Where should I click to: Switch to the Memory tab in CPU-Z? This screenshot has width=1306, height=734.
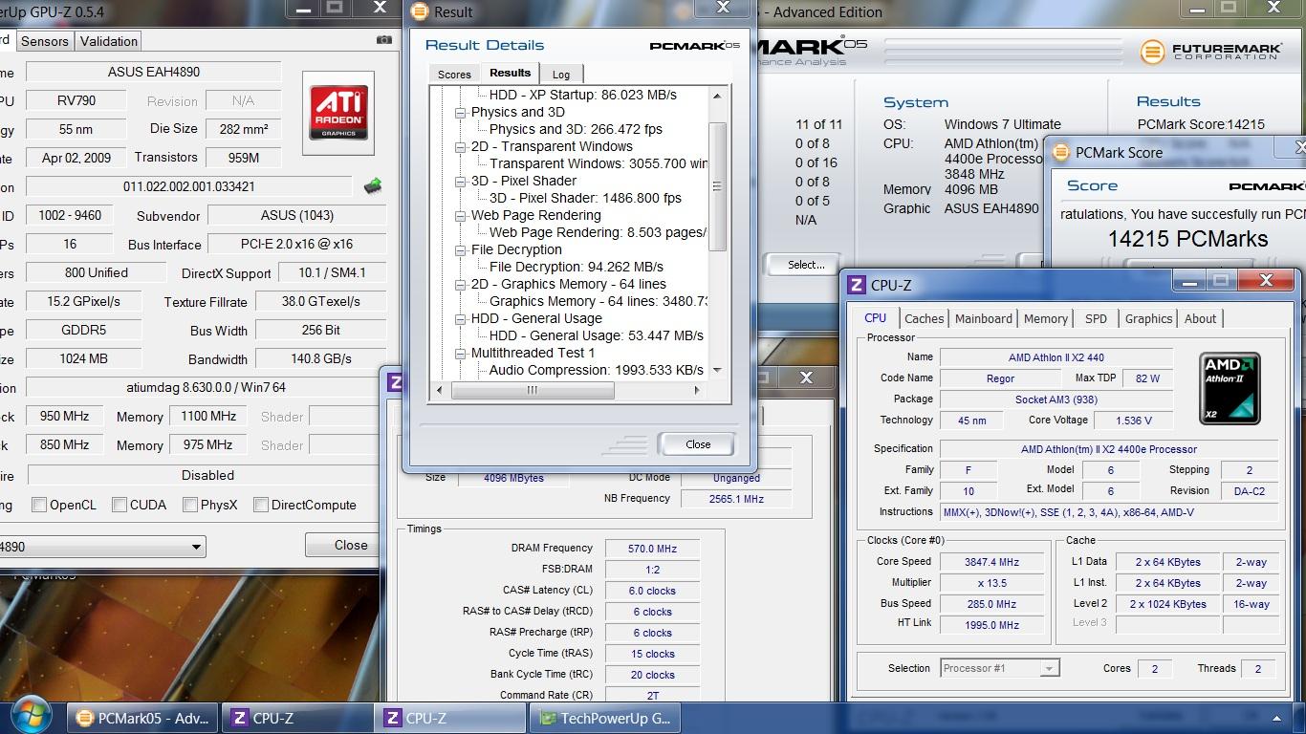1046,319
